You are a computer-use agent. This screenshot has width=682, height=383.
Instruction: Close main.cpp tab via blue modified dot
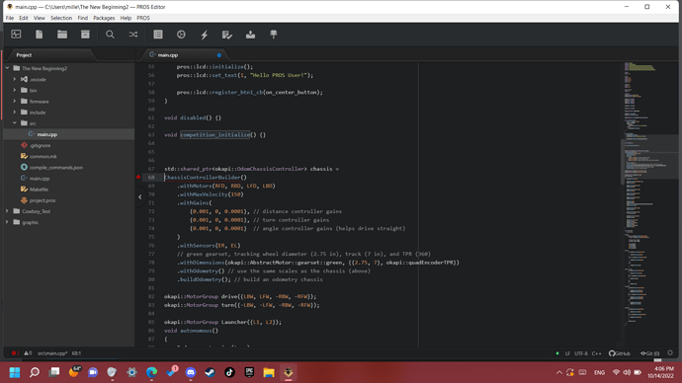(x=219, y=55)
